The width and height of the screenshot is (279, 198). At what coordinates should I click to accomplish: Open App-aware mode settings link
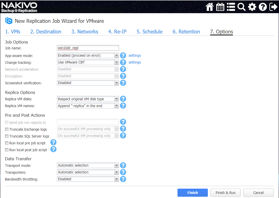tap(134, 55)
